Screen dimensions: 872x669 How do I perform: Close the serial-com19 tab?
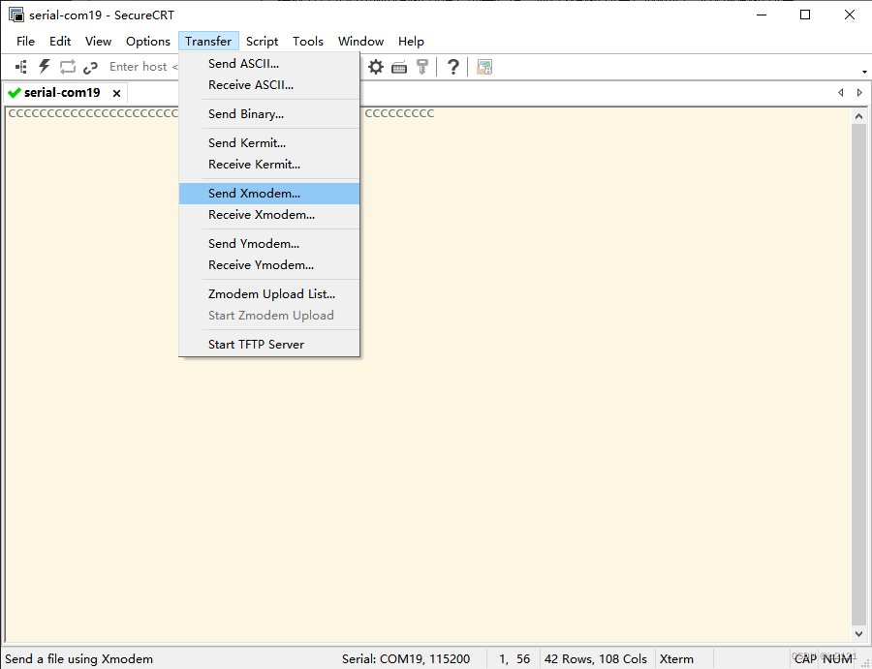click(x=116, y=93)
